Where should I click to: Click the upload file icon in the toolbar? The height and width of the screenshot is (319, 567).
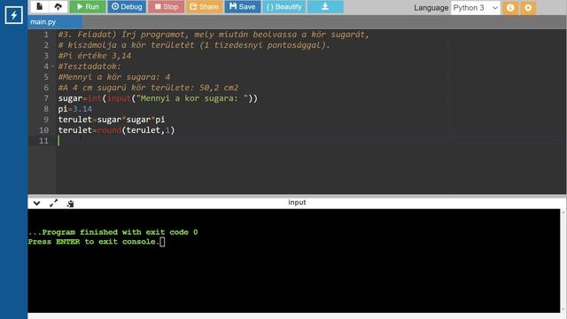(x=58, y=7)
